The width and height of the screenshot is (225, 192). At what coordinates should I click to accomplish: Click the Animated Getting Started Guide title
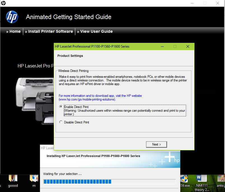click(x=69, y=17)
